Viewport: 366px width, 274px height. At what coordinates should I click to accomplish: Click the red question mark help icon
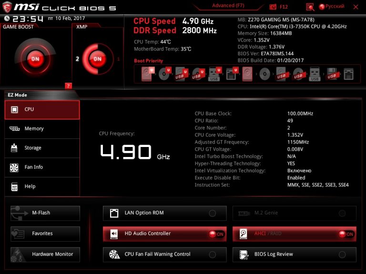click(68, 86)
